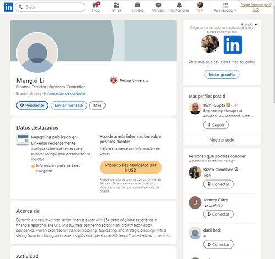Open Mengxi Li's profile photo
Screen dimensions: 275x259
(x=37, y=53)
